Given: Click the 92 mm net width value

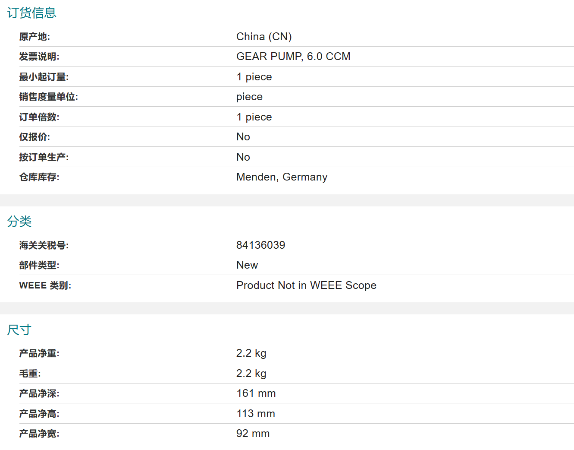Looking at the screenshot, I should coord(253,434).
